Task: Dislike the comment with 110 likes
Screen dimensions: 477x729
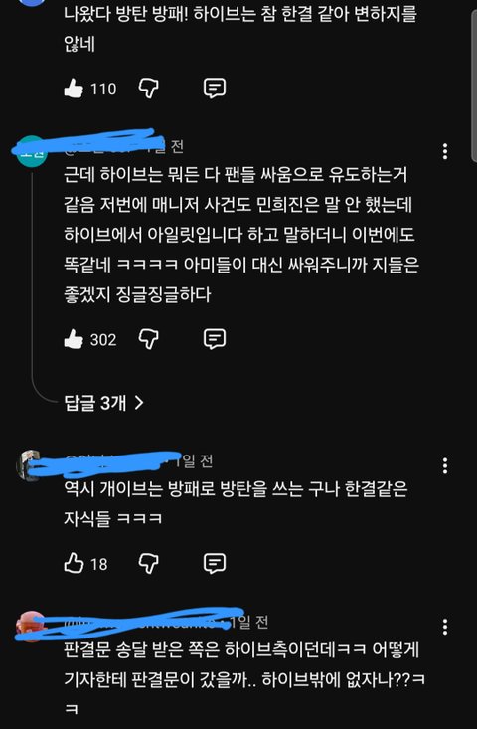Action: 149,88
